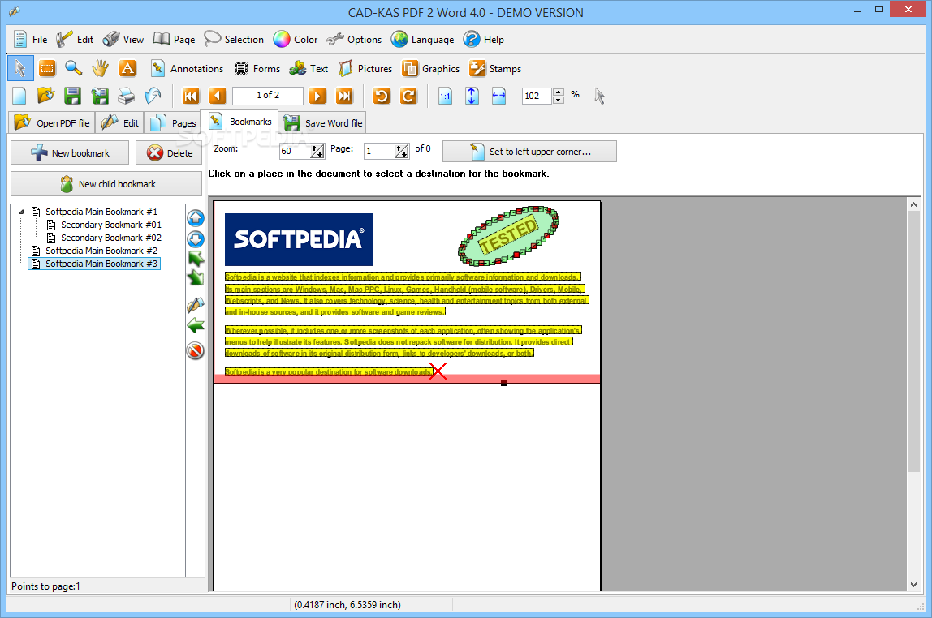
Task: Switch to Open PDF file tab
Action: point(52,123)
